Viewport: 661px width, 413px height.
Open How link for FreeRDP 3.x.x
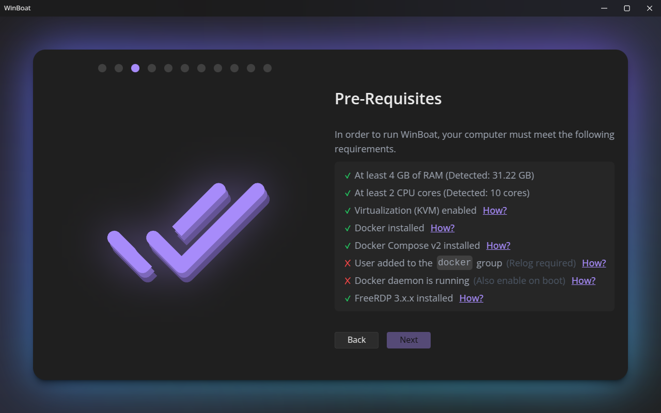[x=471, y=298]
